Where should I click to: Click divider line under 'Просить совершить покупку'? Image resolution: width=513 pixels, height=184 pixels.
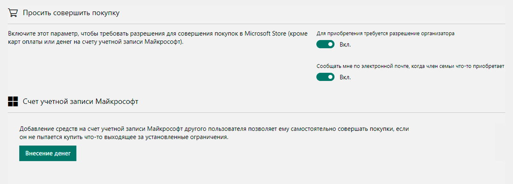pos(256,24)
